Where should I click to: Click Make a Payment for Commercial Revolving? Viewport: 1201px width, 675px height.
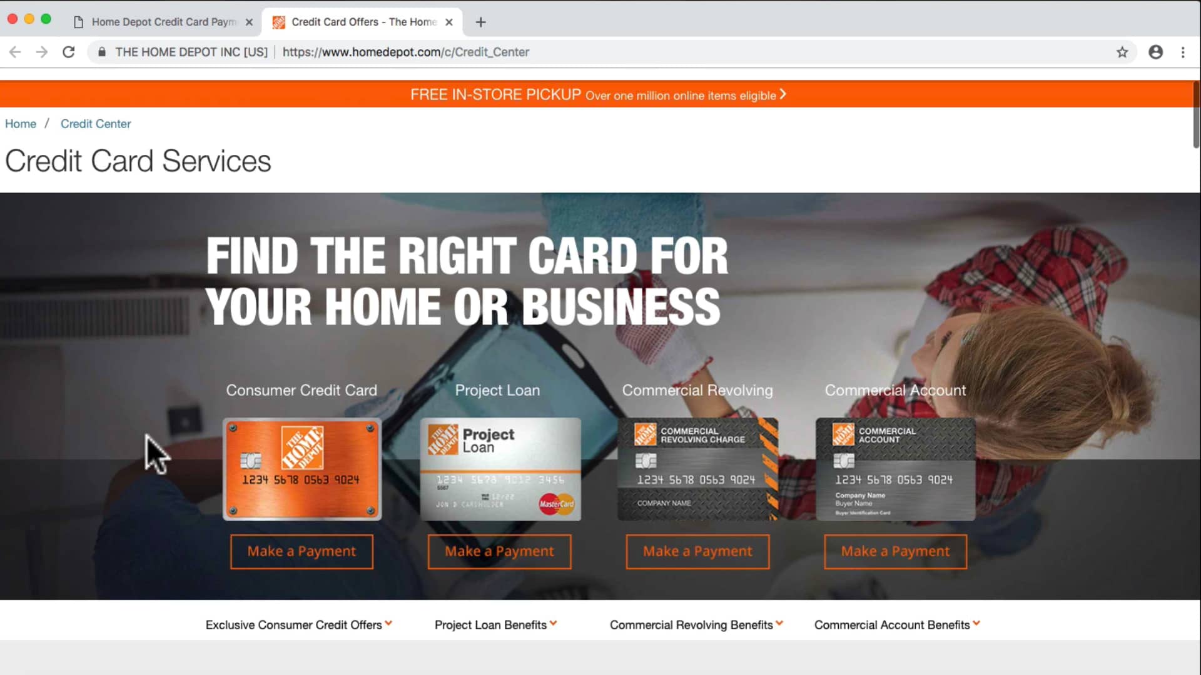tap(697, 551)
